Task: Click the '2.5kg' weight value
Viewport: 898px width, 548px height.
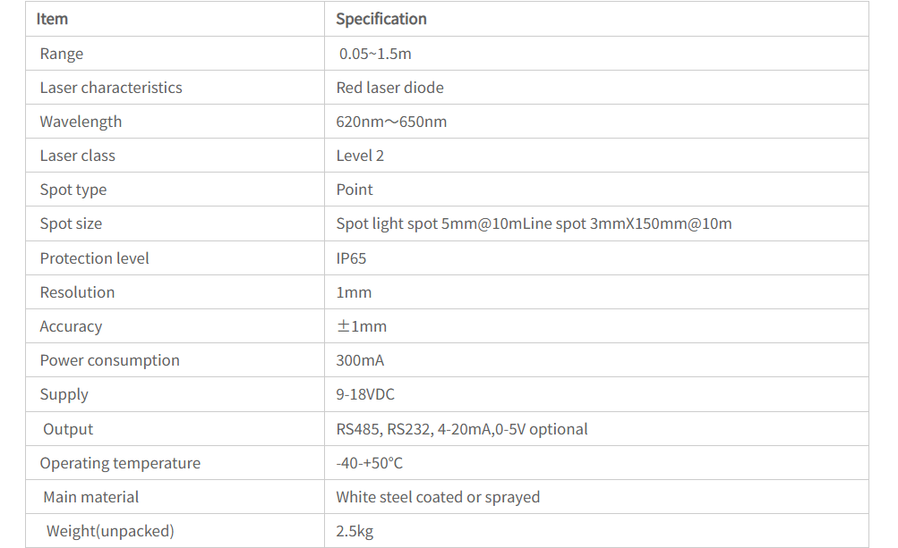Action: coord(355,531)
